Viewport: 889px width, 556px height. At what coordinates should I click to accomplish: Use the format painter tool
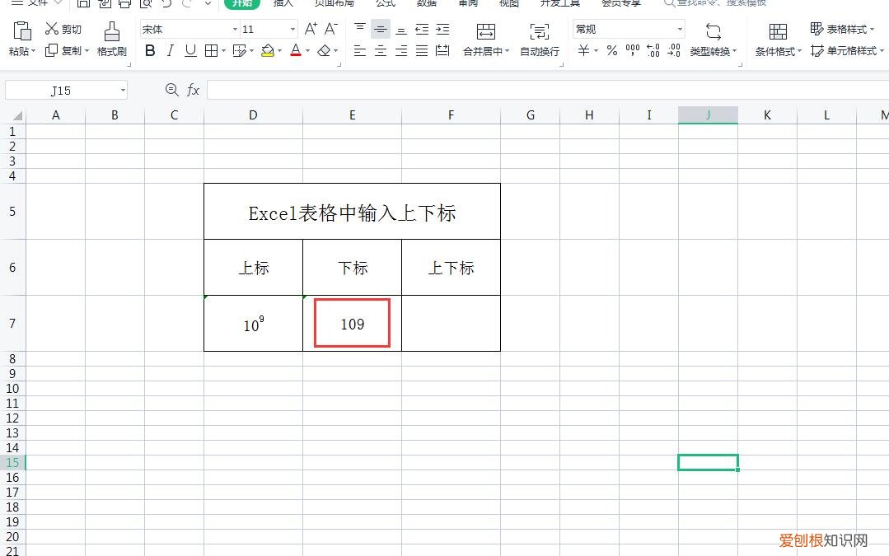pyautogui.click(x=111, y=41)
